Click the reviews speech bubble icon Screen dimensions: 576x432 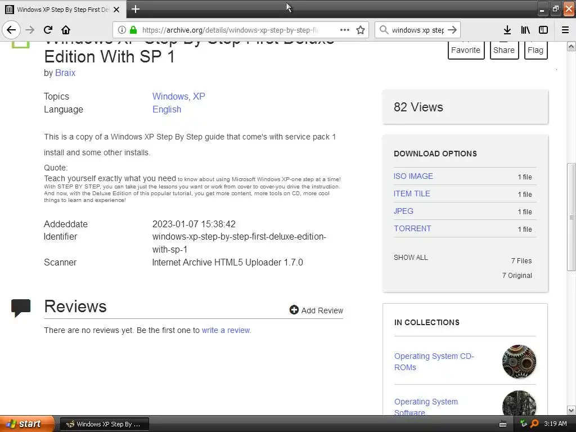click(21, 308)
